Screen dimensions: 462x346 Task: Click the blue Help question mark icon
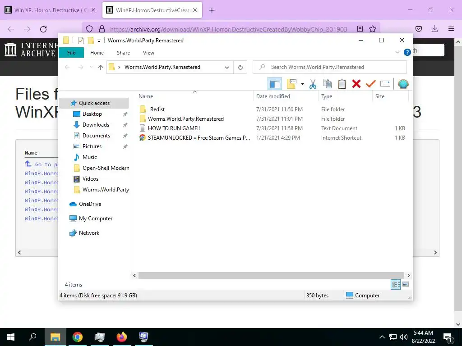pyautogui.click(x=407, y=52)
